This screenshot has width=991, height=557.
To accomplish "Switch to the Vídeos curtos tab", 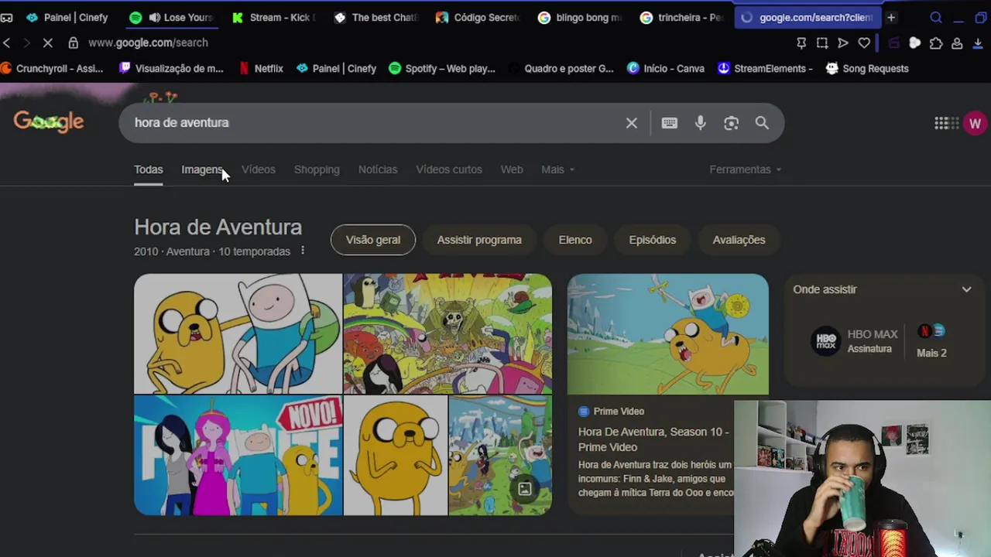I will (449, 169).
